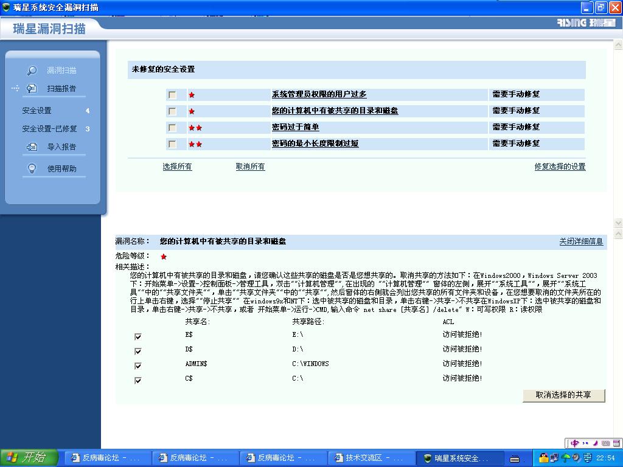Uncheck the ADMIN$ share checkbox

[x=138, y=365]
